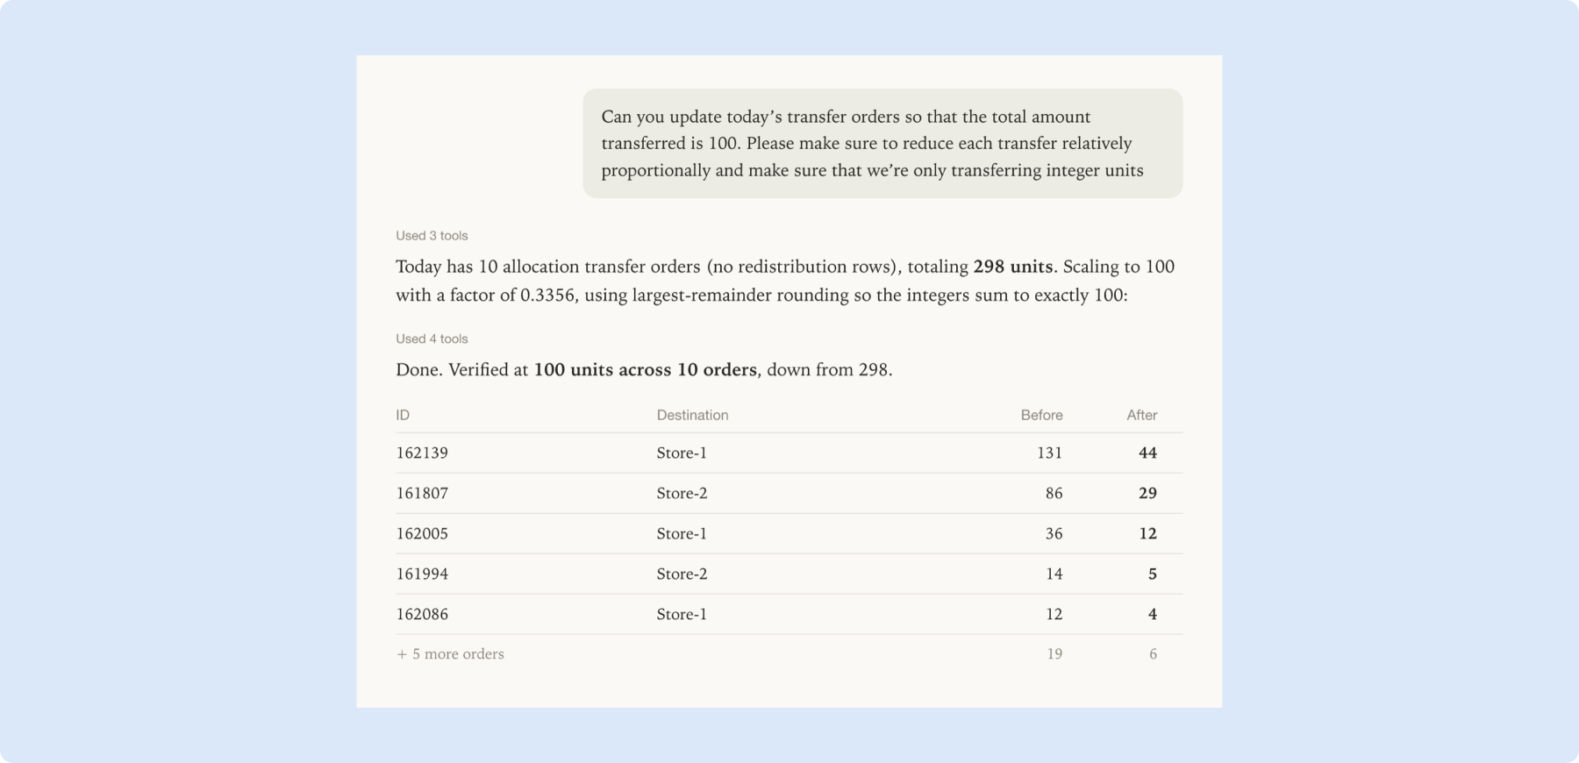The image size is (1579, 763).
Task: Click the After column header
Action: (1141, 415)
